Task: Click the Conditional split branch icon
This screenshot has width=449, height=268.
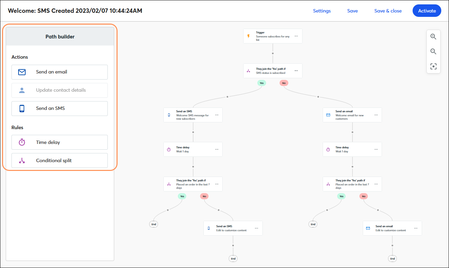Action: tap(22, 160)
